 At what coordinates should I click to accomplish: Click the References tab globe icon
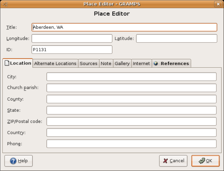[x=156, y=64]
